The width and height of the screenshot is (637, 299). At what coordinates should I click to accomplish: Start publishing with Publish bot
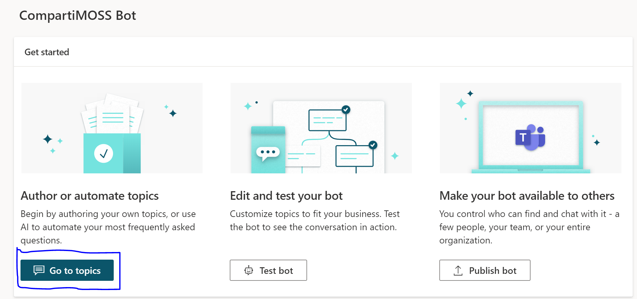485,270
